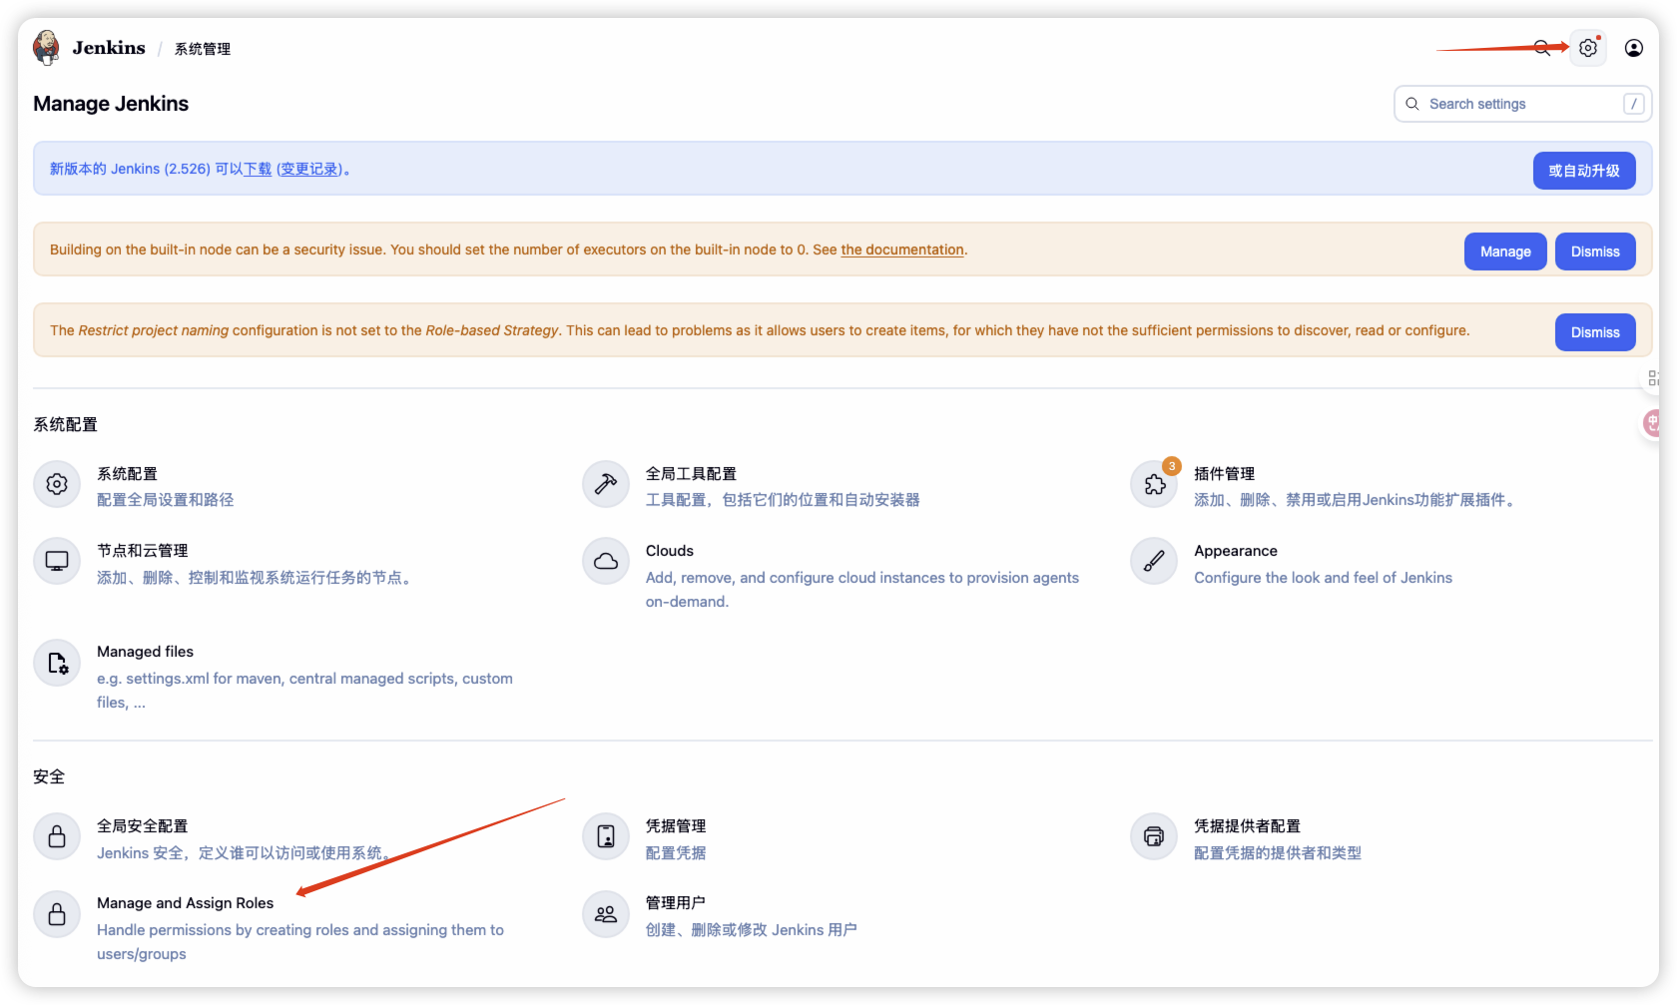1677x1005 pixels.
Task: Open the 下载 link for new version
Action: 258,169
